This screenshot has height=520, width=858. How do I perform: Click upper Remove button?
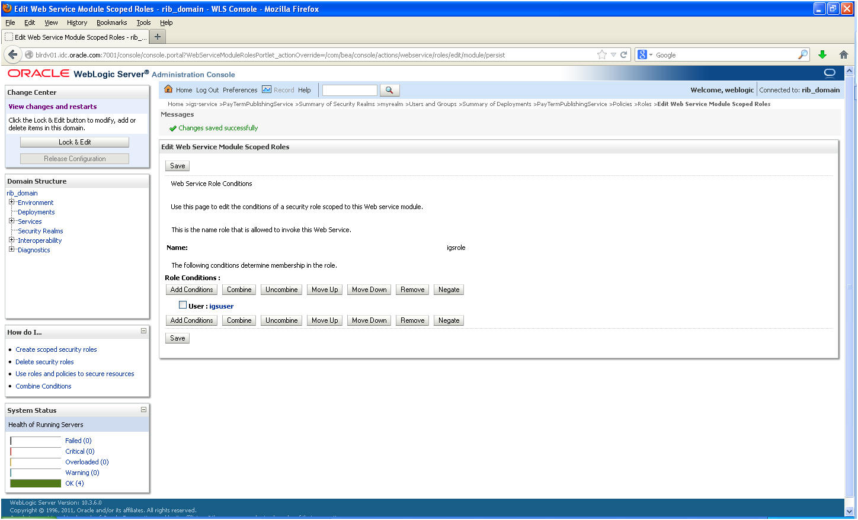(412, 290)
